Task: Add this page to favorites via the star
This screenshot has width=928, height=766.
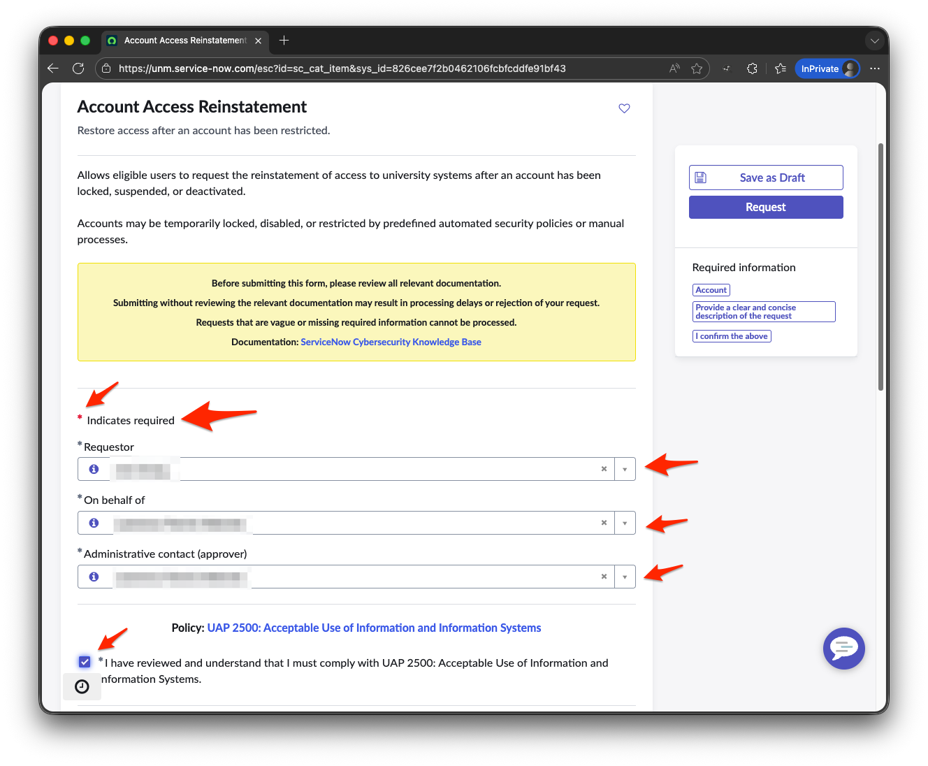Action: coord(697,68)
